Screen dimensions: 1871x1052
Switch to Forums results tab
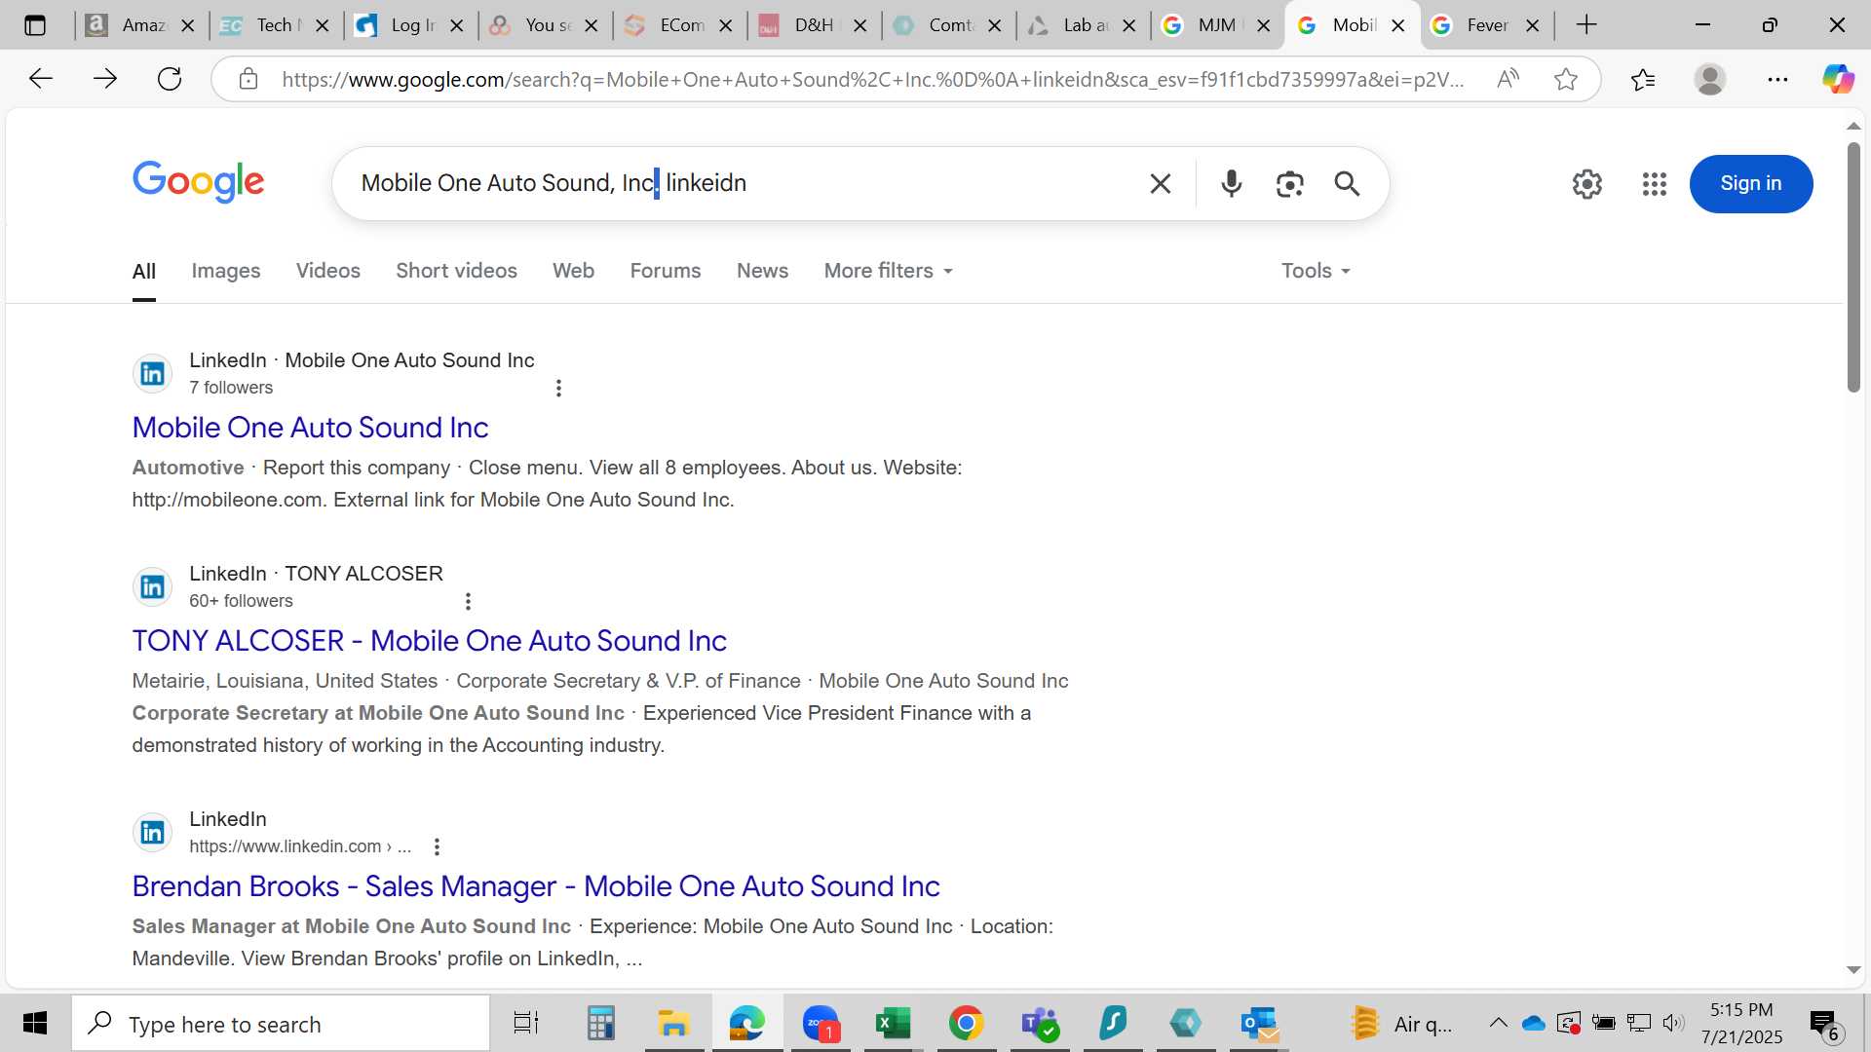[665, 271]
